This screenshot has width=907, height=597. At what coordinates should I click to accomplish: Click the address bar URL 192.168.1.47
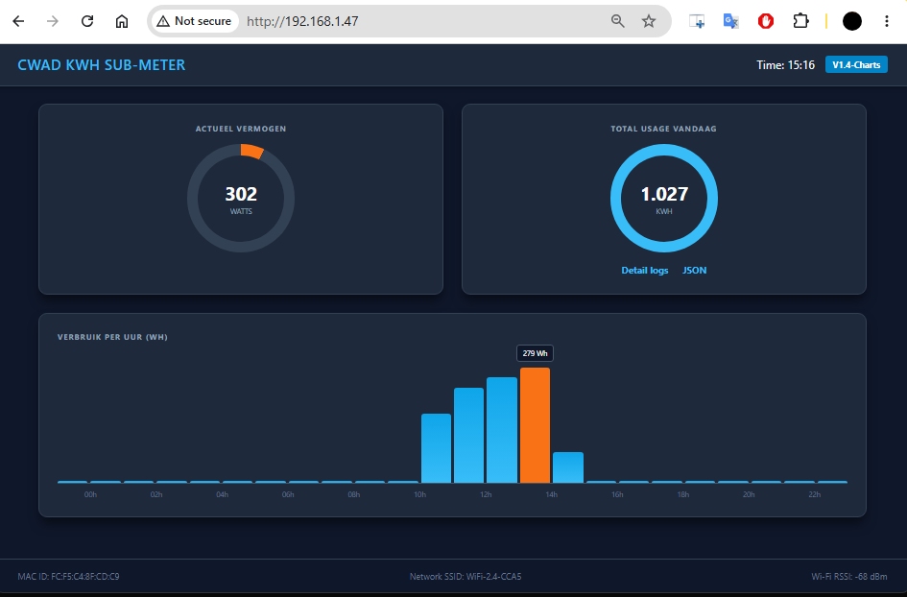[x=302, y=21]
